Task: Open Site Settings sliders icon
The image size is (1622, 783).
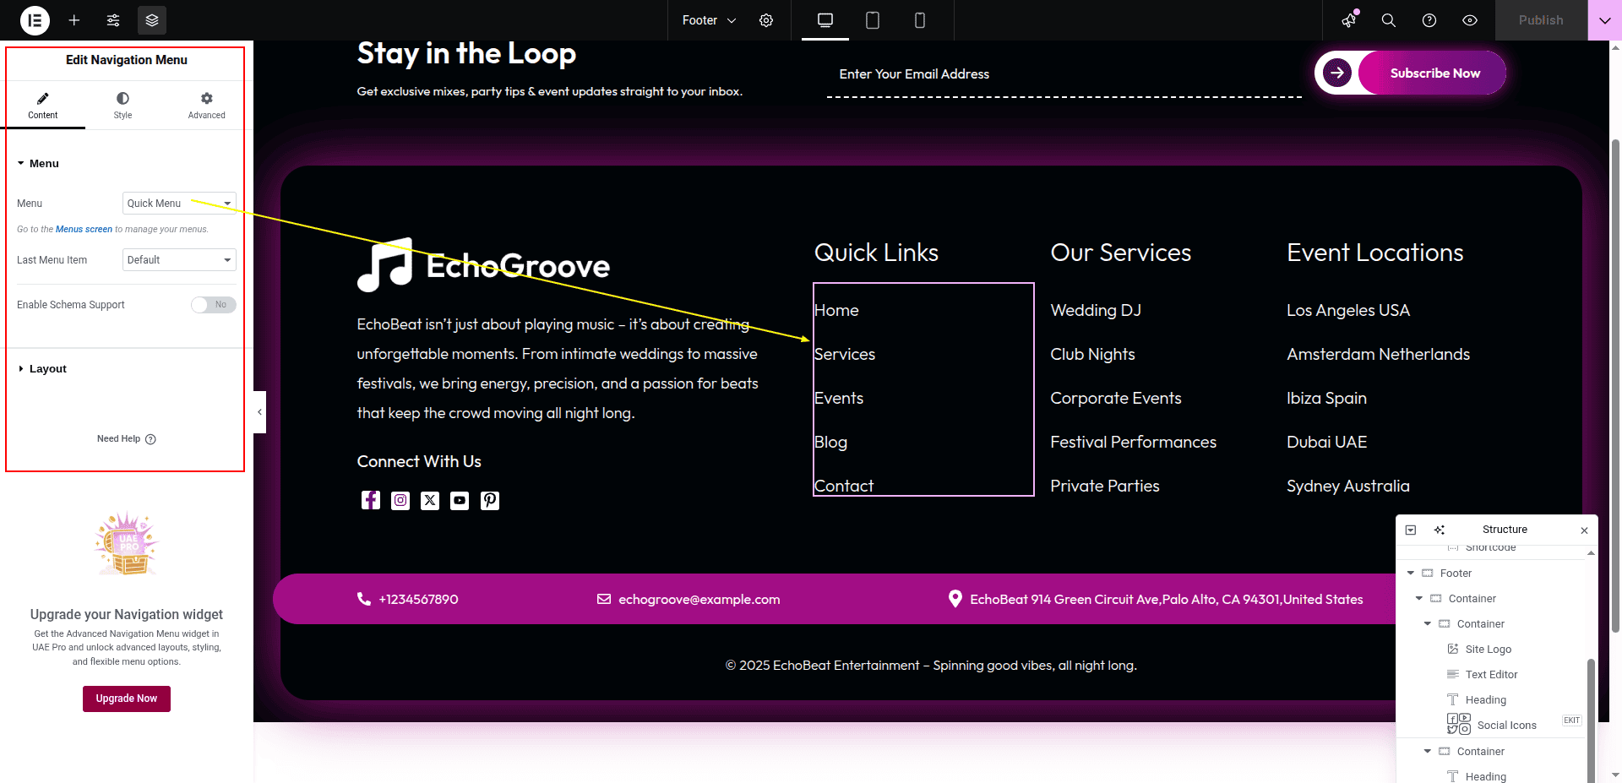Action: pyautogui.click(x=113, y=20)
